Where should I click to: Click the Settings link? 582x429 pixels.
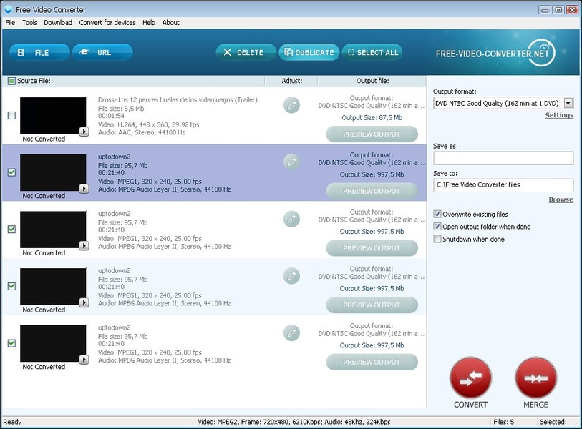pos(558,115)
